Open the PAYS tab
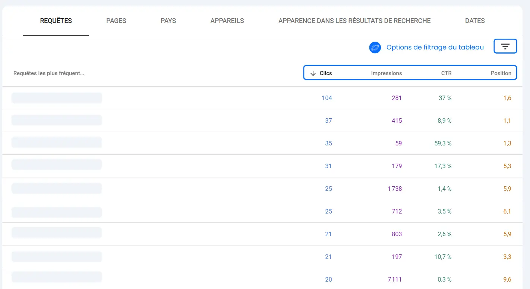 pyautogui.click(x=168, y=21)
